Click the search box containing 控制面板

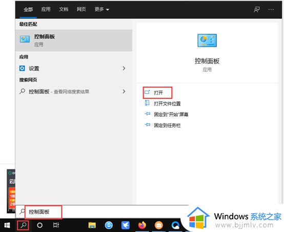102,212
